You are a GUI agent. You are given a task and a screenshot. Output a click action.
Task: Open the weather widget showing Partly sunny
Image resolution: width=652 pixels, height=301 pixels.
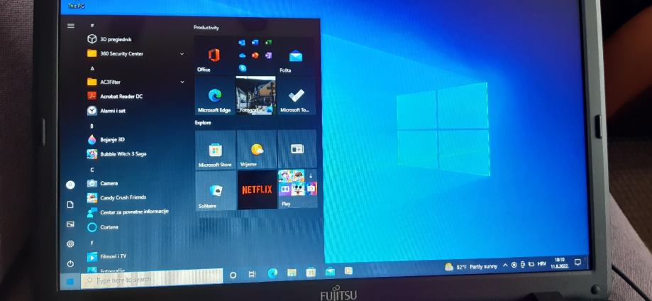point(470,266)
